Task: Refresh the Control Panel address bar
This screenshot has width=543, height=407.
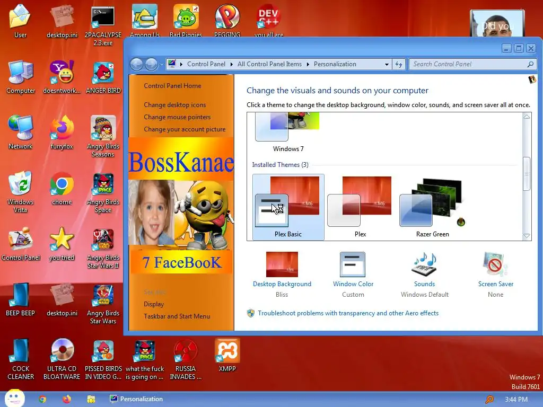Action: 399,64
